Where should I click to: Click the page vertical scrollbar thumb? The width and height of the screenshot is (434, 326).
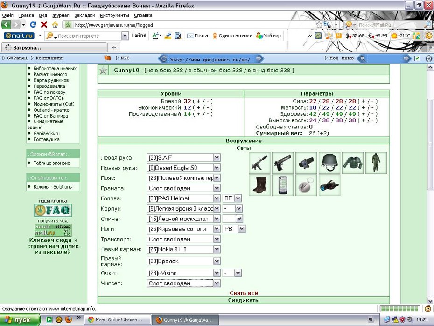[x=430, y=144]
